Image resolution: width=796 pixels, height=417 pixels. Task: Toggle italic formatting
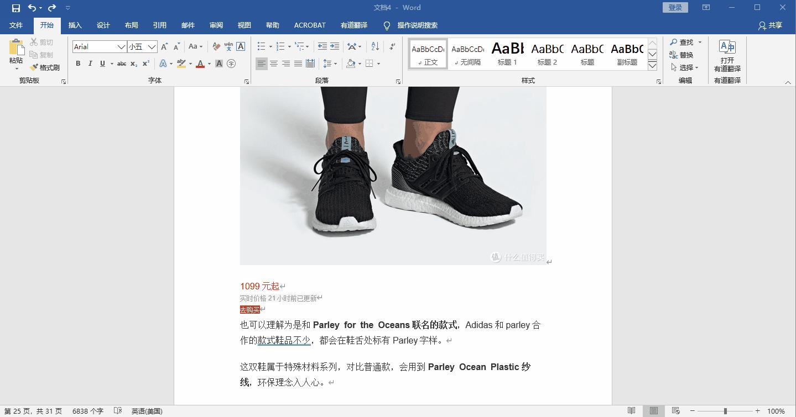click(90, 64)
